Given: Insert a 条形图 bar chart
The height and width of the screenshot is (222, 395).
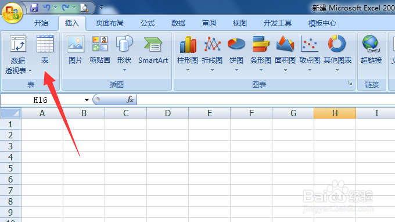Looking at the screenshot, I should coord(261,53).
